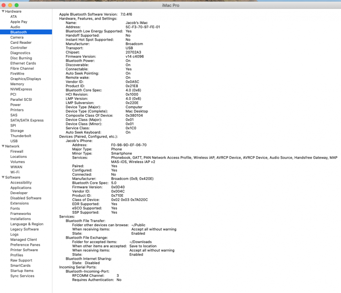The height and width of the screenshot is (293, 341).
Task: Open Parallel SCSI information
Action: pyautogui.click(x=21, y=100)
